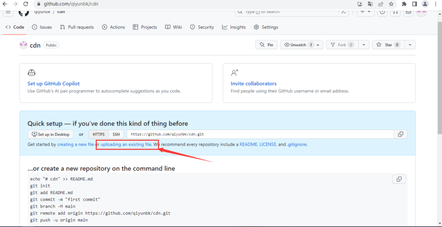Click the git remote add origin line
Screen dimensions: 442x227
[100, 213]
